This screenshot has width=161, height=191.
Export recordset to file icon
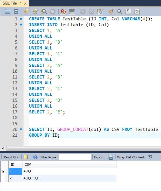pos(110,157)
